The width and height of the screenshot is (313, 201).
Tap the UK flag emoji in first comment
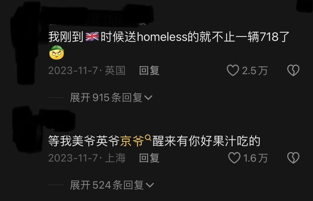point(92,37)
